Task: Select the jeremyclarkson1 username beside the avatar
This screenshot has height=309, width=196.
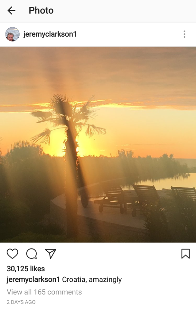Action: (50, 34)
